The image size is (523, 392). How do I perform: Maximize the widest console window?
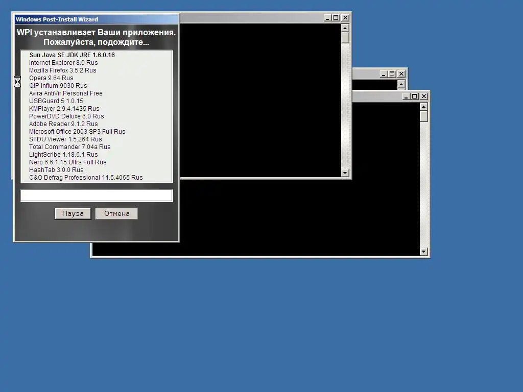415,96
